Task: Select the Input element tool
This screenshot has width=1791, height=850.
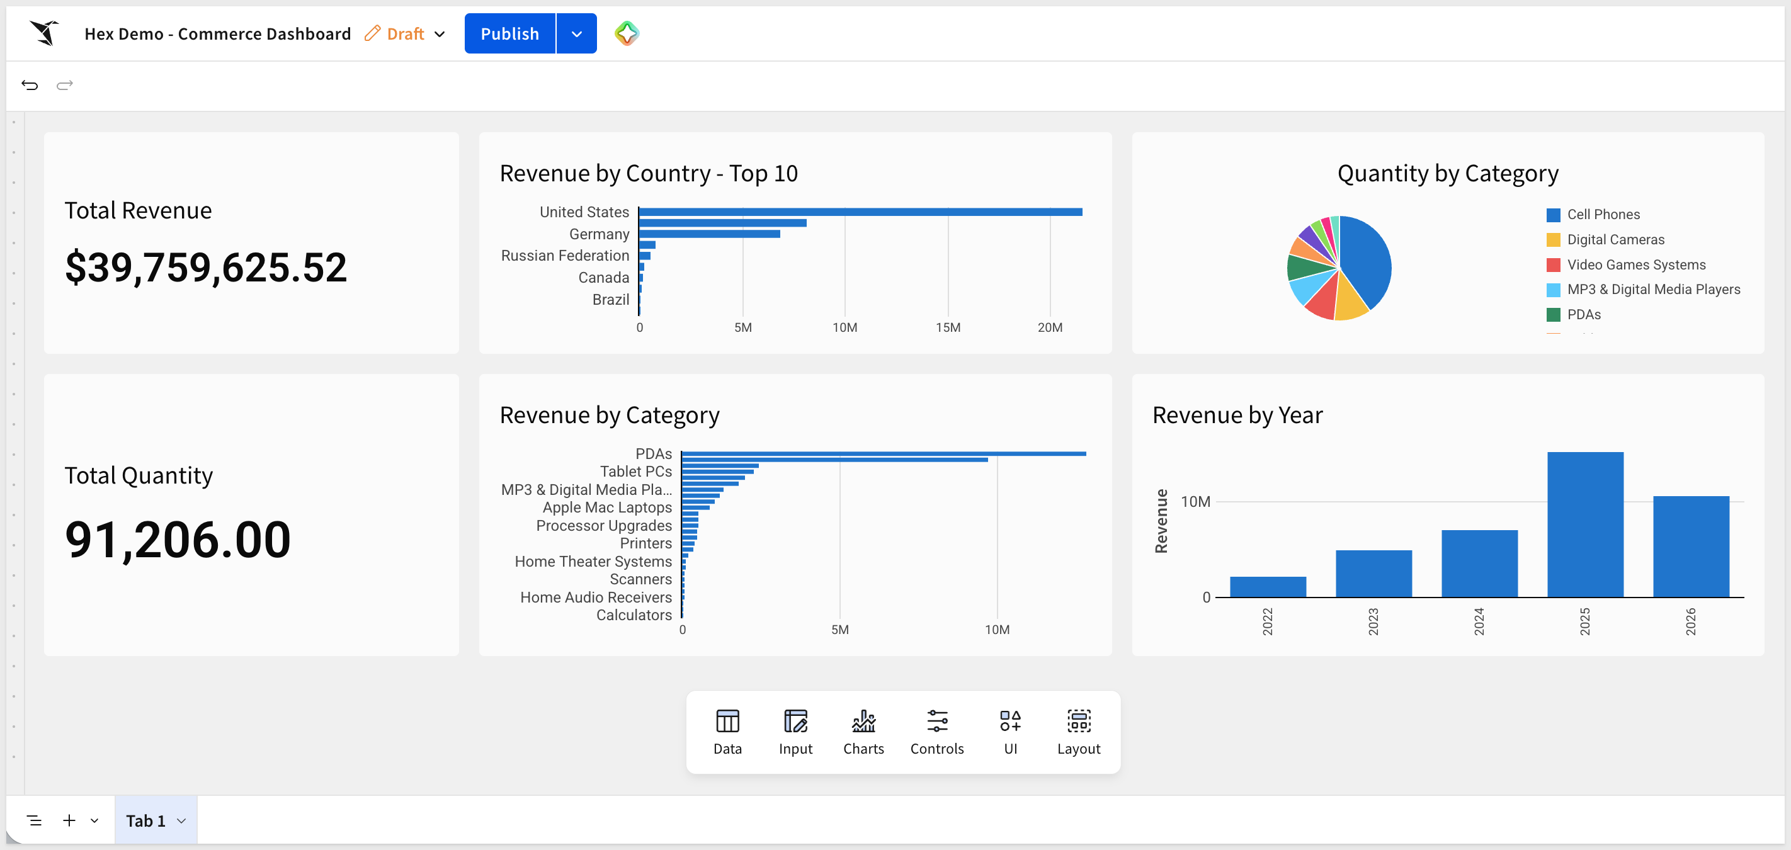Action: click(x=795, y=732)
